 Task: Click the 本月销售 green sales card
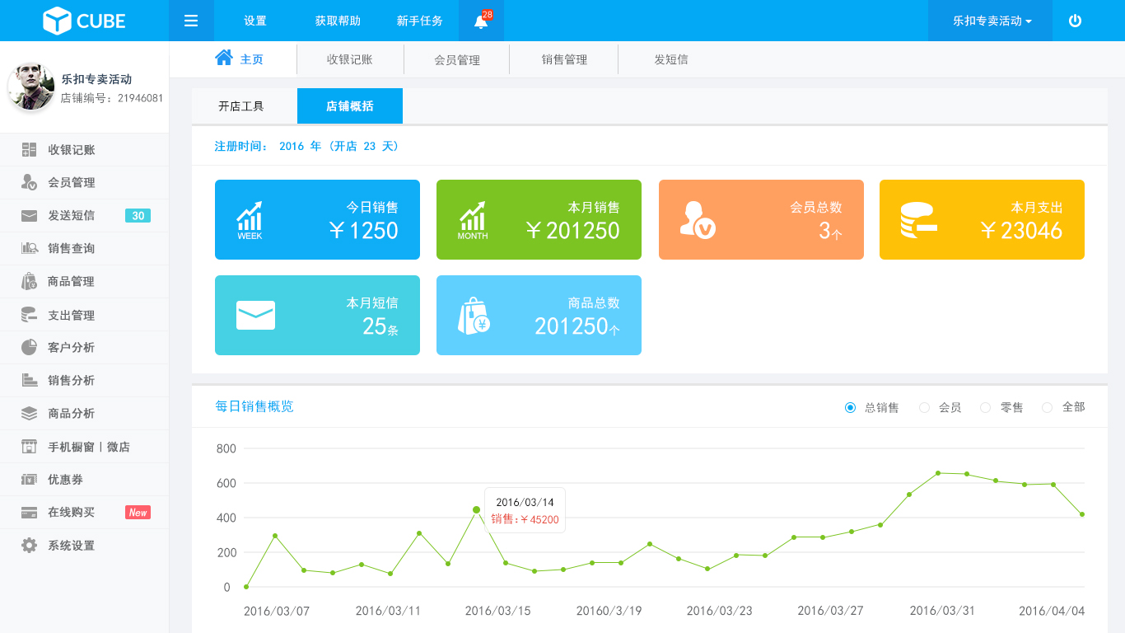coord(539,219)
